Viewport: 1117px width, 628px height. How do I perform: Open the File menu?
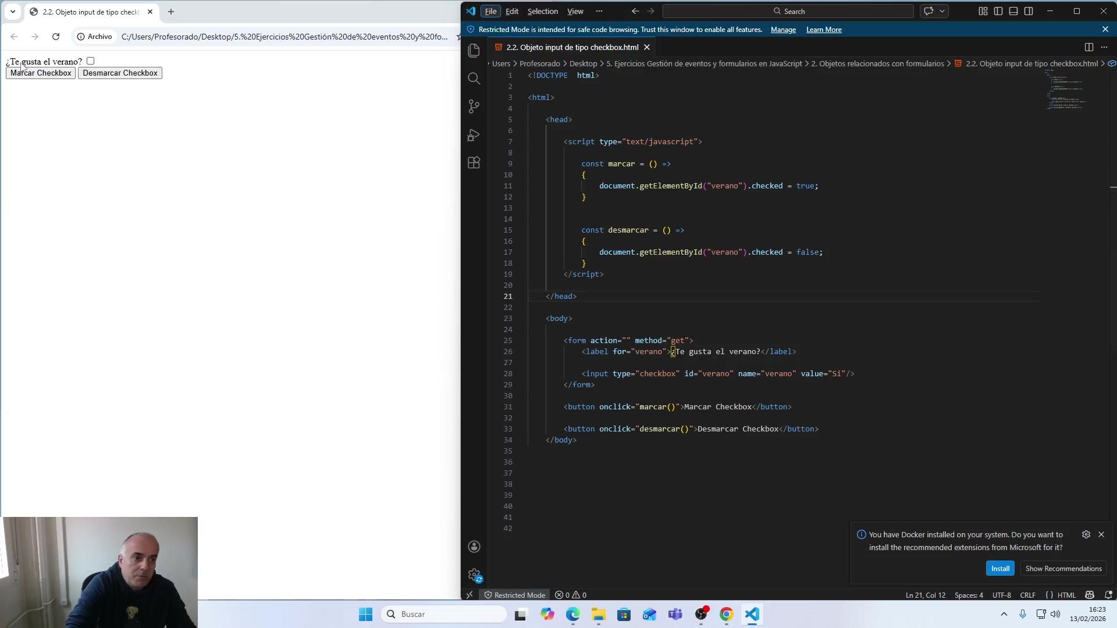pyautogui.click(x=491, y=11)
